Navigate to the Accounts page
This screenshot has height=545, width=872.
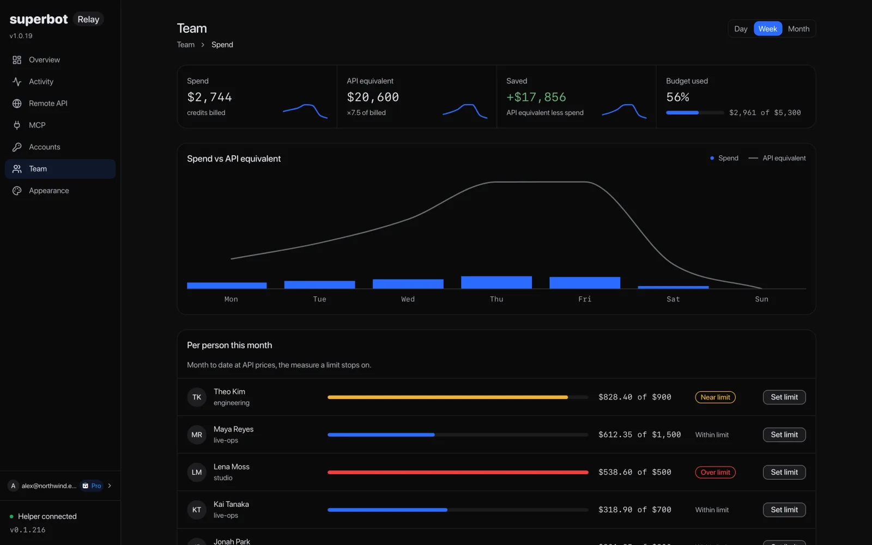tap(60, 147)
